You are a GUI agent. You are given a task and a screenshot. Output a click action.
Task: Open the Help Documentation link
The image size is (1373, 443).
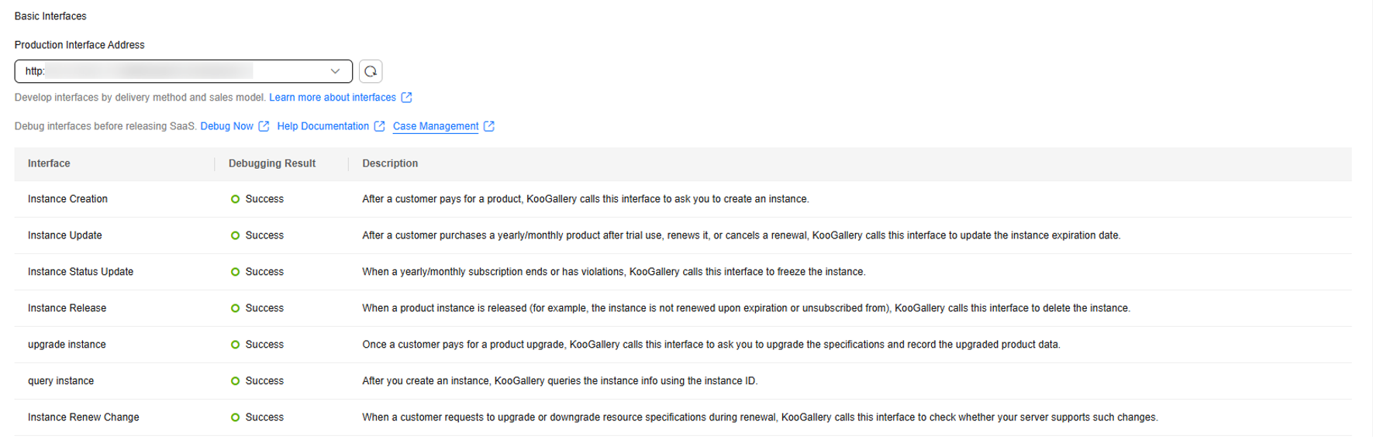point(323,126)
